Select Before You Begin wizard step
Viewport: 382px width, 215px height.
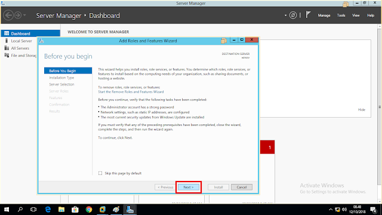coord(68,70)
